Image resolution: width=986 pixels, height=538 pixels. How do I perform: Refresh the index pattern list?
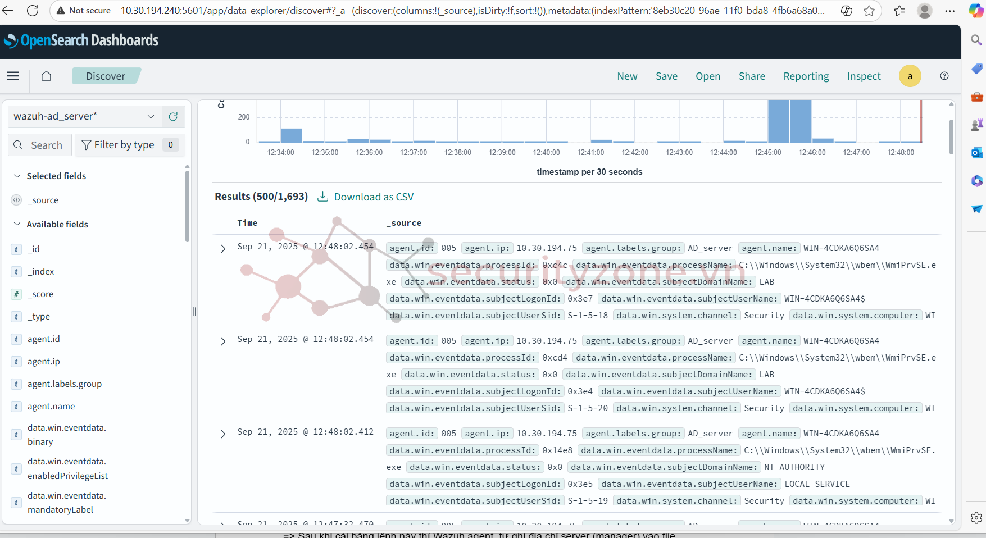(173, 116)
